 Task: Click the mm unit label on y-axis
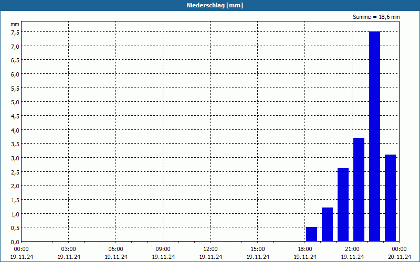tap(15, 25)
